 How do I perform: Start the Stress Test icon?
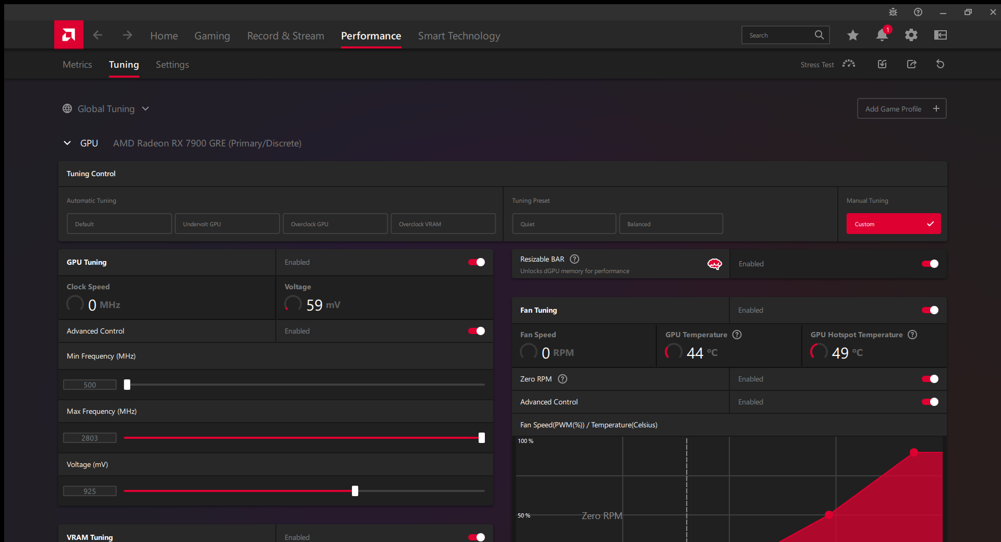(849, 64)
